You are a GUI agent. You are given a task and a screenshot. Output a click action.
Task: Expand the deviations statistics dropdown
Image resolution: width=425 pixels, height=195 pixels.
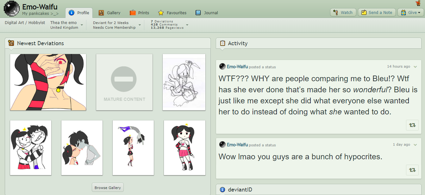point(187,25)
